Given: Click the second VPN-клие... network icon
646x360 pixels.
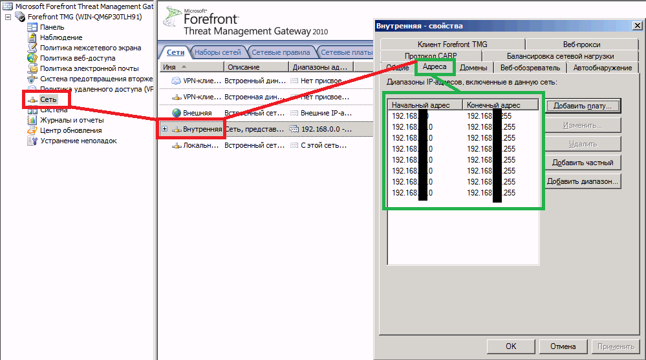Looking at the screenshot, I should click(177, 97).
